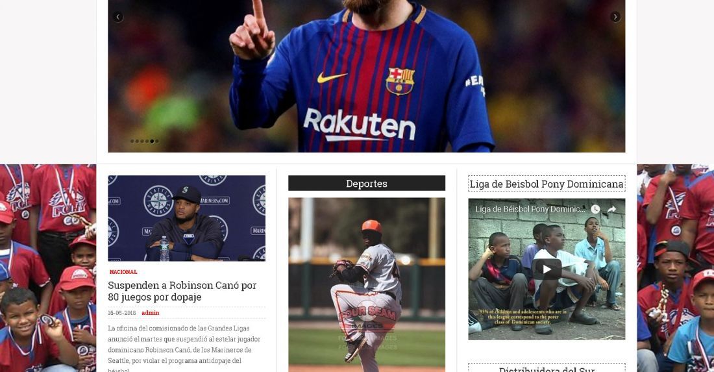Select the third slider pagination dot

pos(142,141)
